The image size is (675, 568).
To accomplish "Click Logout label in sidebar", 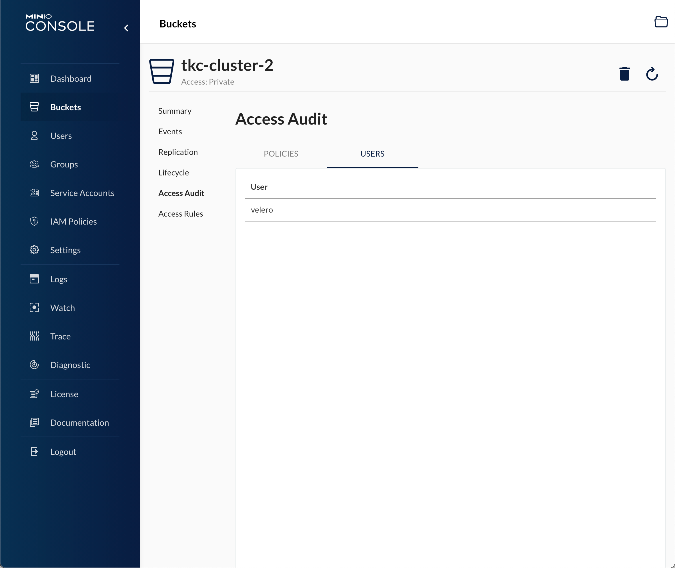I will 63,452.
